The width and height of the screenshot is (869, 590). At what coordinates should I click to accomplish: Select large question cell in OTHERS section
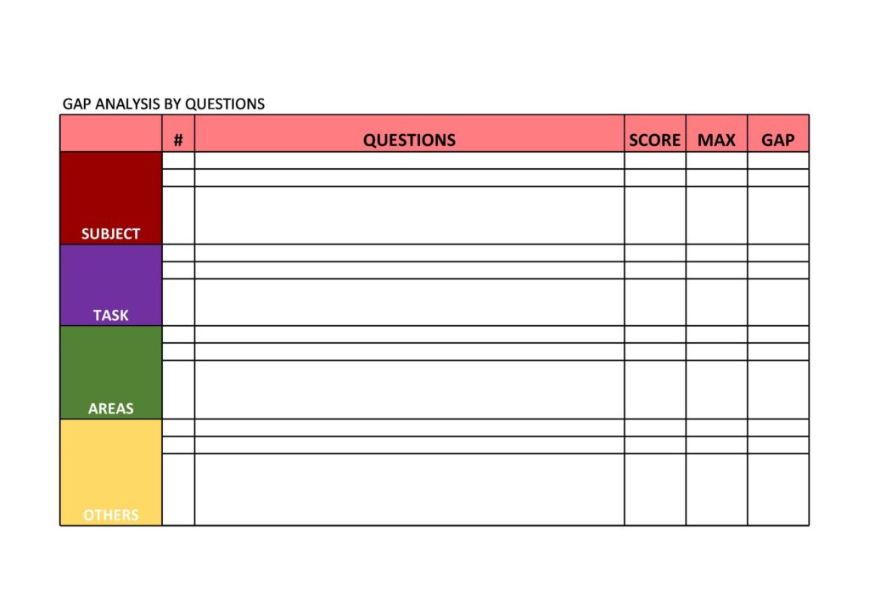pyautogui.click(x=410, y=490)
